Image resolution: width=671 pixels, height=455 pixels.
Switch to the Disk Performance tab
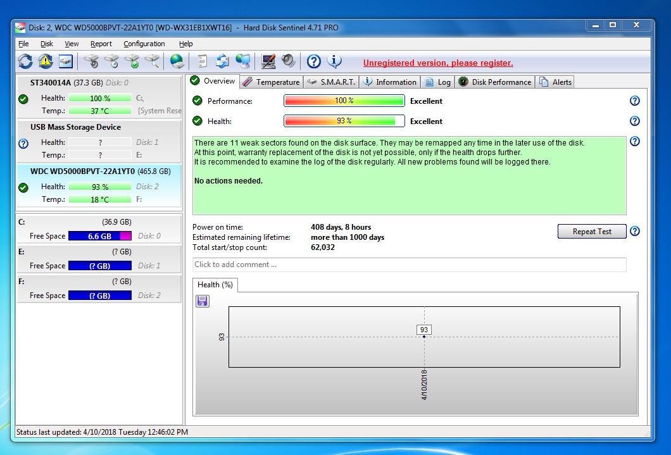[494, 82]
